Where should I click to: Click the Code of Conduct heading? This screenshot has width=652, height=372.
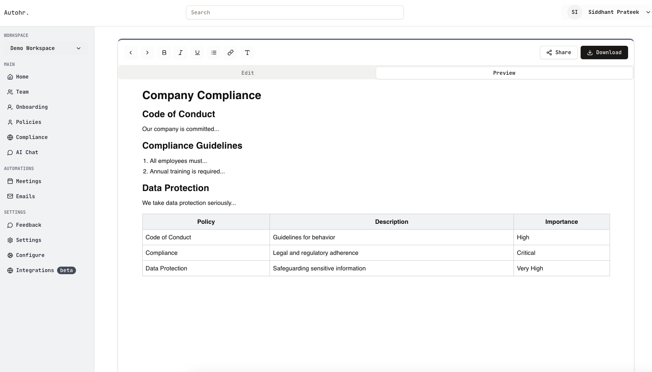coord(178,114)
